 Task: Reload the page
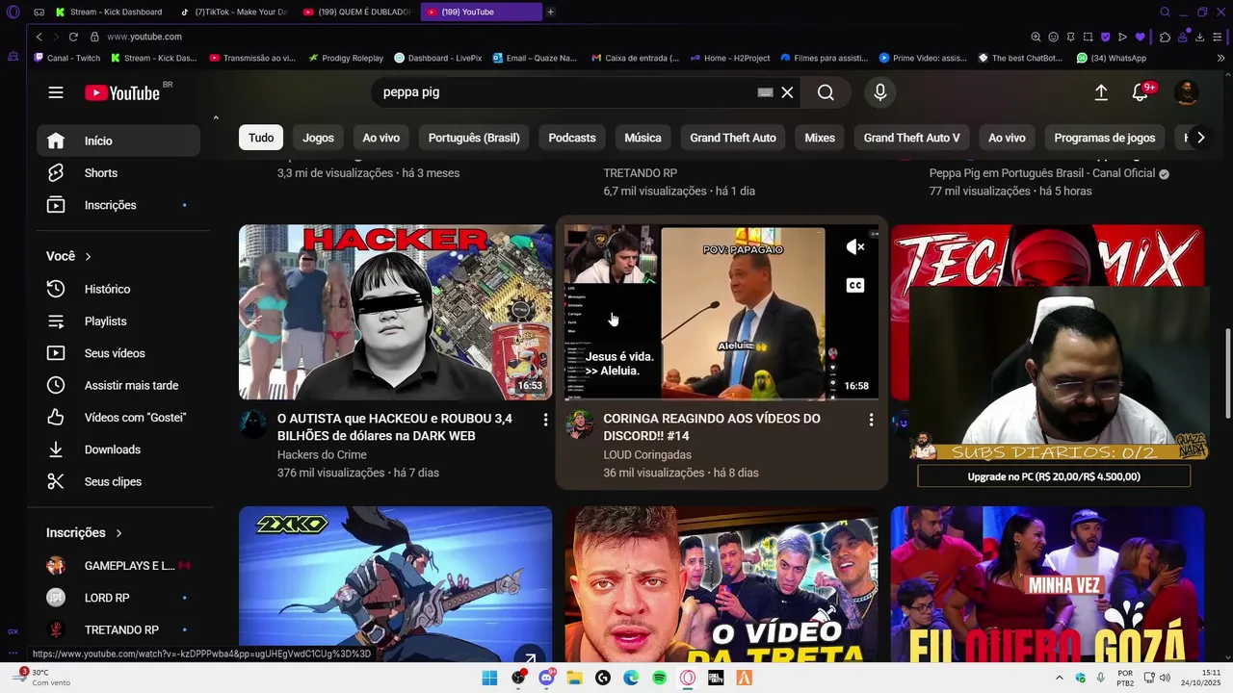point(73,37)
